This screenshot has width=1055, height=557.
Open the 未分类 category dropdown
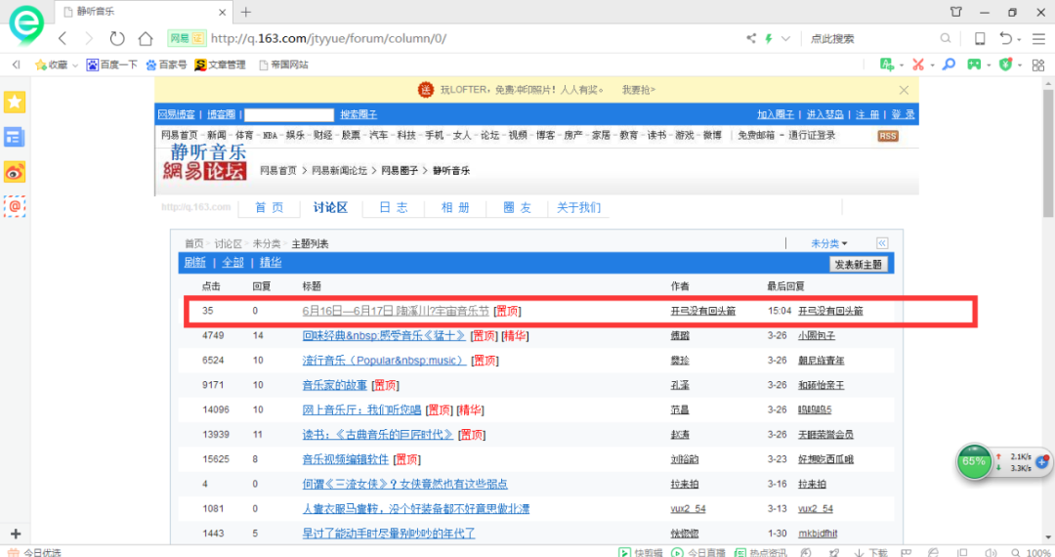point(829,243)
